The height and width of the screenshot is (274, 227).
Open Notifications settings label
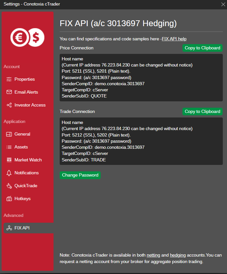pyautogui.click(x=26, y=173)
